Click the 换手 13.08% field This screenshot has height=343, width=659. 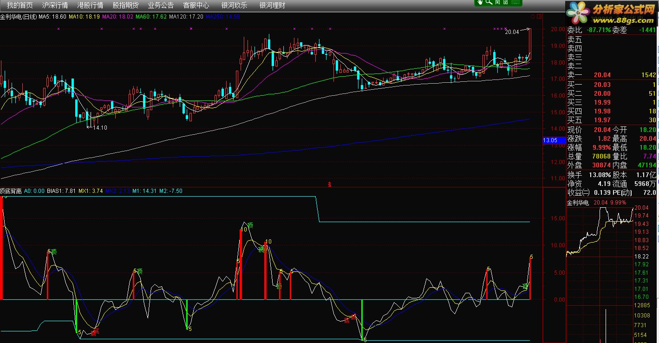[x=589, y=175]
